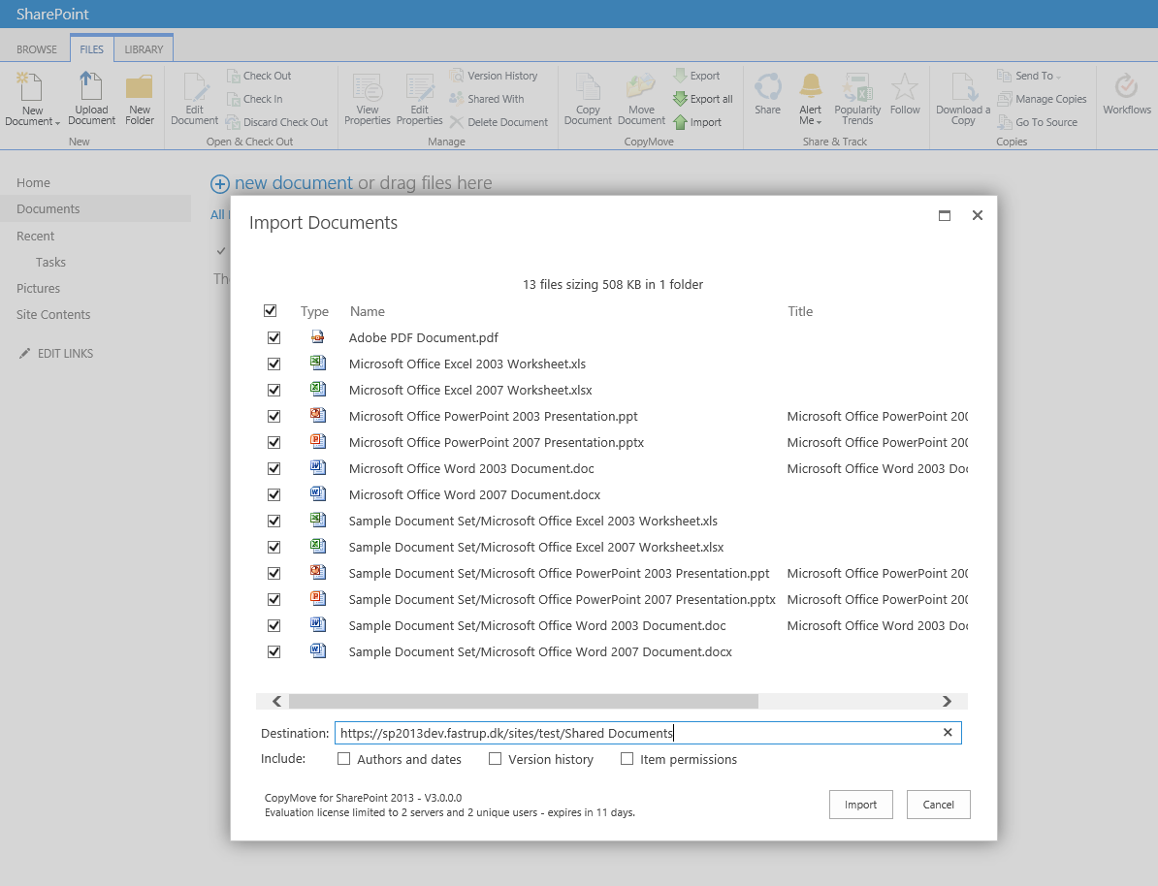Click Export all in the CopyMove group
Viewport: 1158px width, 886px height.
click(703, 99)
